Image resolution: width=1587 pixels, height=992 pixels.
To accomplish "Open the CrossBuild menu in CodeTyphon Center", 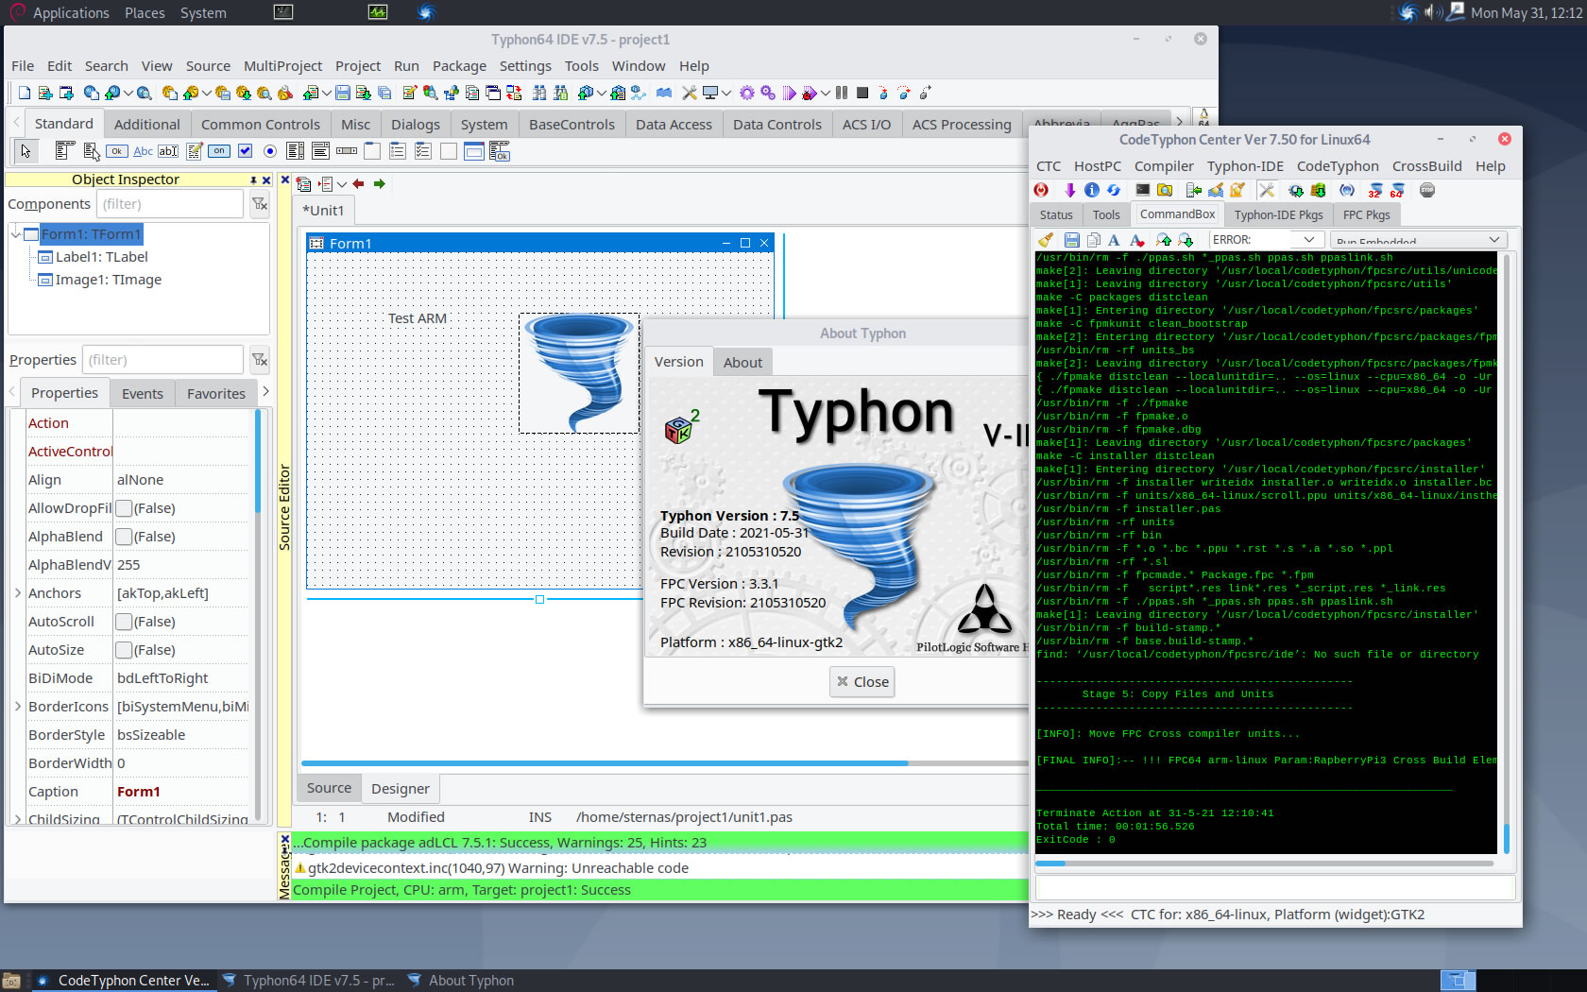I will [x=1426, y=166].
